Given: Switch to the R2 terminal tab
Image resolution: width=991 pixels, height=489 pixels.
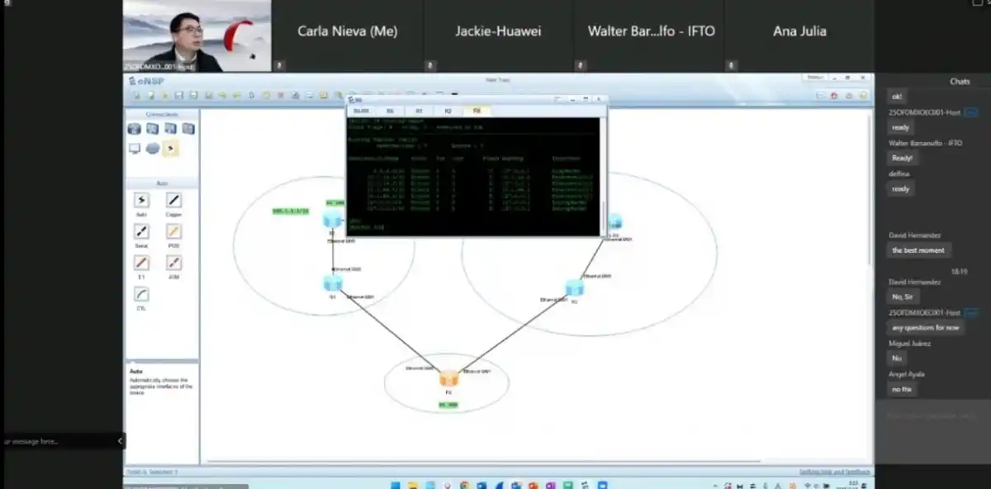Looking at the screenshot, I should pos(448,111).
